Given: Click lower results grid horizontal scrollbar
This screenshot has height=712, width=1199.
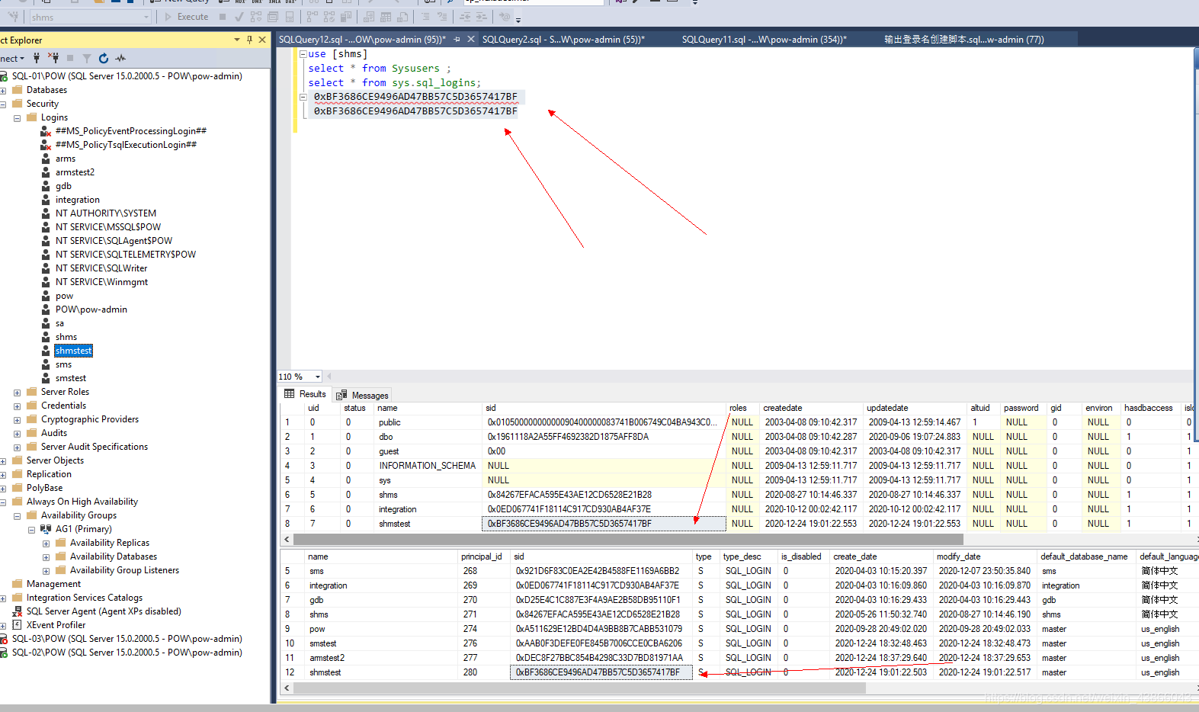Looking at the screenshot, I should (x=579, y=688).
